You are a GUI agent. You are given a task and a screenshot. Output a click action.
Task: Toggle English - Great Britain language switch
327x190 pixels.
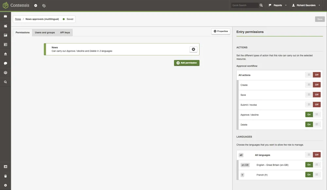(x=313, y=164)
